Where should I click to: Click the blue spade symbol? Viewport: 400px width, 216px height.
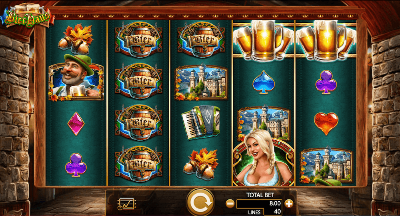coord(264,82)
